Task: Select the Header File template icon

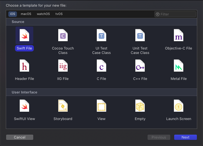Action: pyautogui.click(x=24, y=66)
